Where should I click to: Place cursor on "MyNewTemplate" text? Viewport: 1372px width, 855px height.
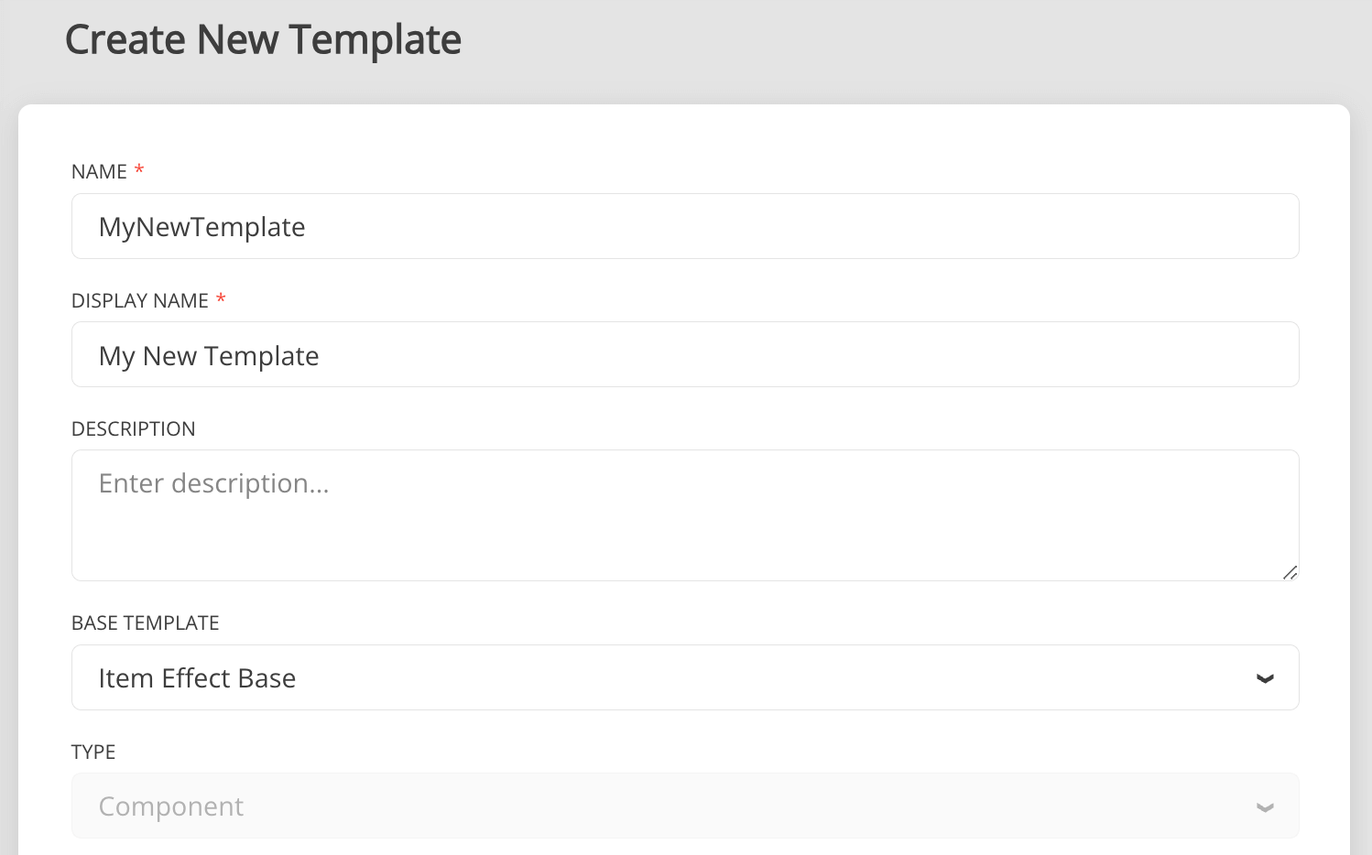[201, 227]
